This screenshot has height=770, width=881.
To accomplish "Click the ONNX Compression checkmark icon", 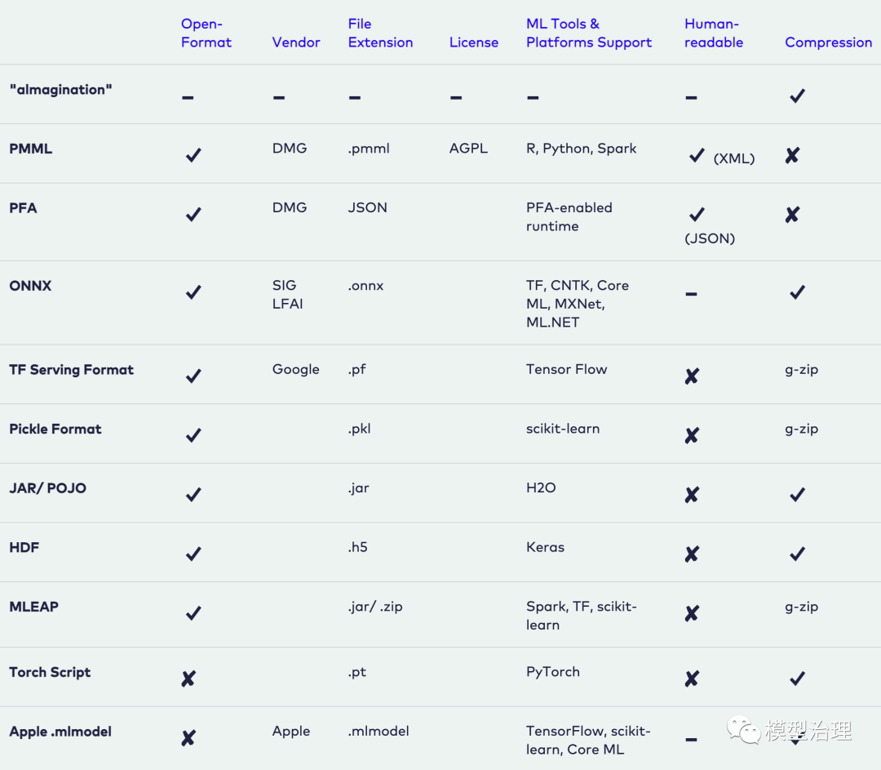I will 798,292.
